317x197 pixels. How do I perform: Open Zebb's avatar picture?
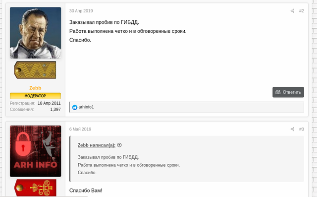point(35,33)
